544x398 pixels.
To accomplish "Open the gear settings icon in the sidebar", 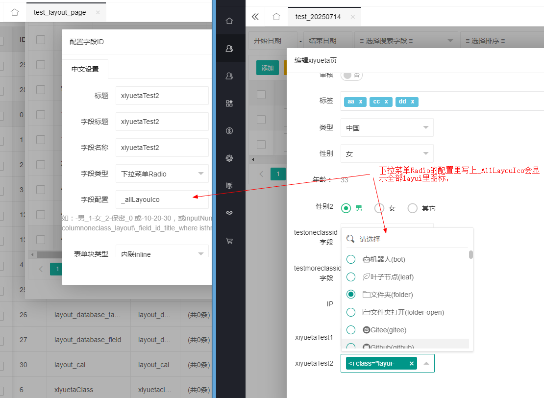I will point(229,158).
